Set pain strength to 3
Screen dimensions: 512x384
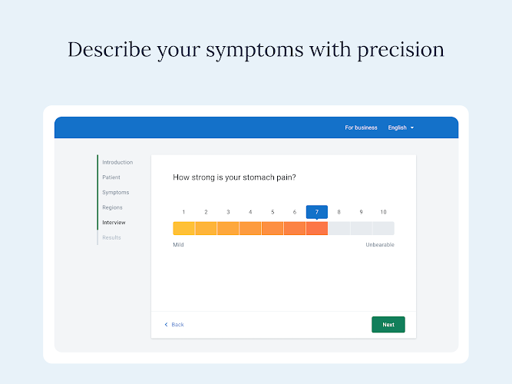[x=228, y=228]
